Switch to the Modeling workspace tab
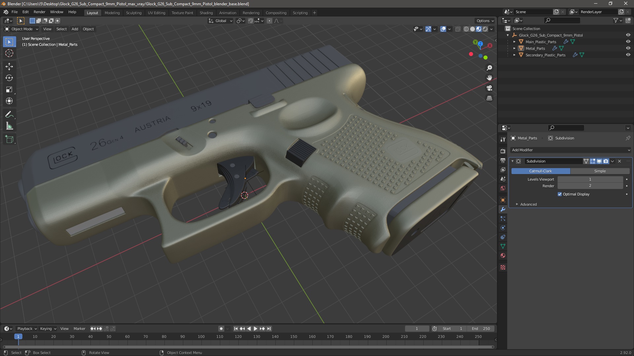 coord(112,13)
